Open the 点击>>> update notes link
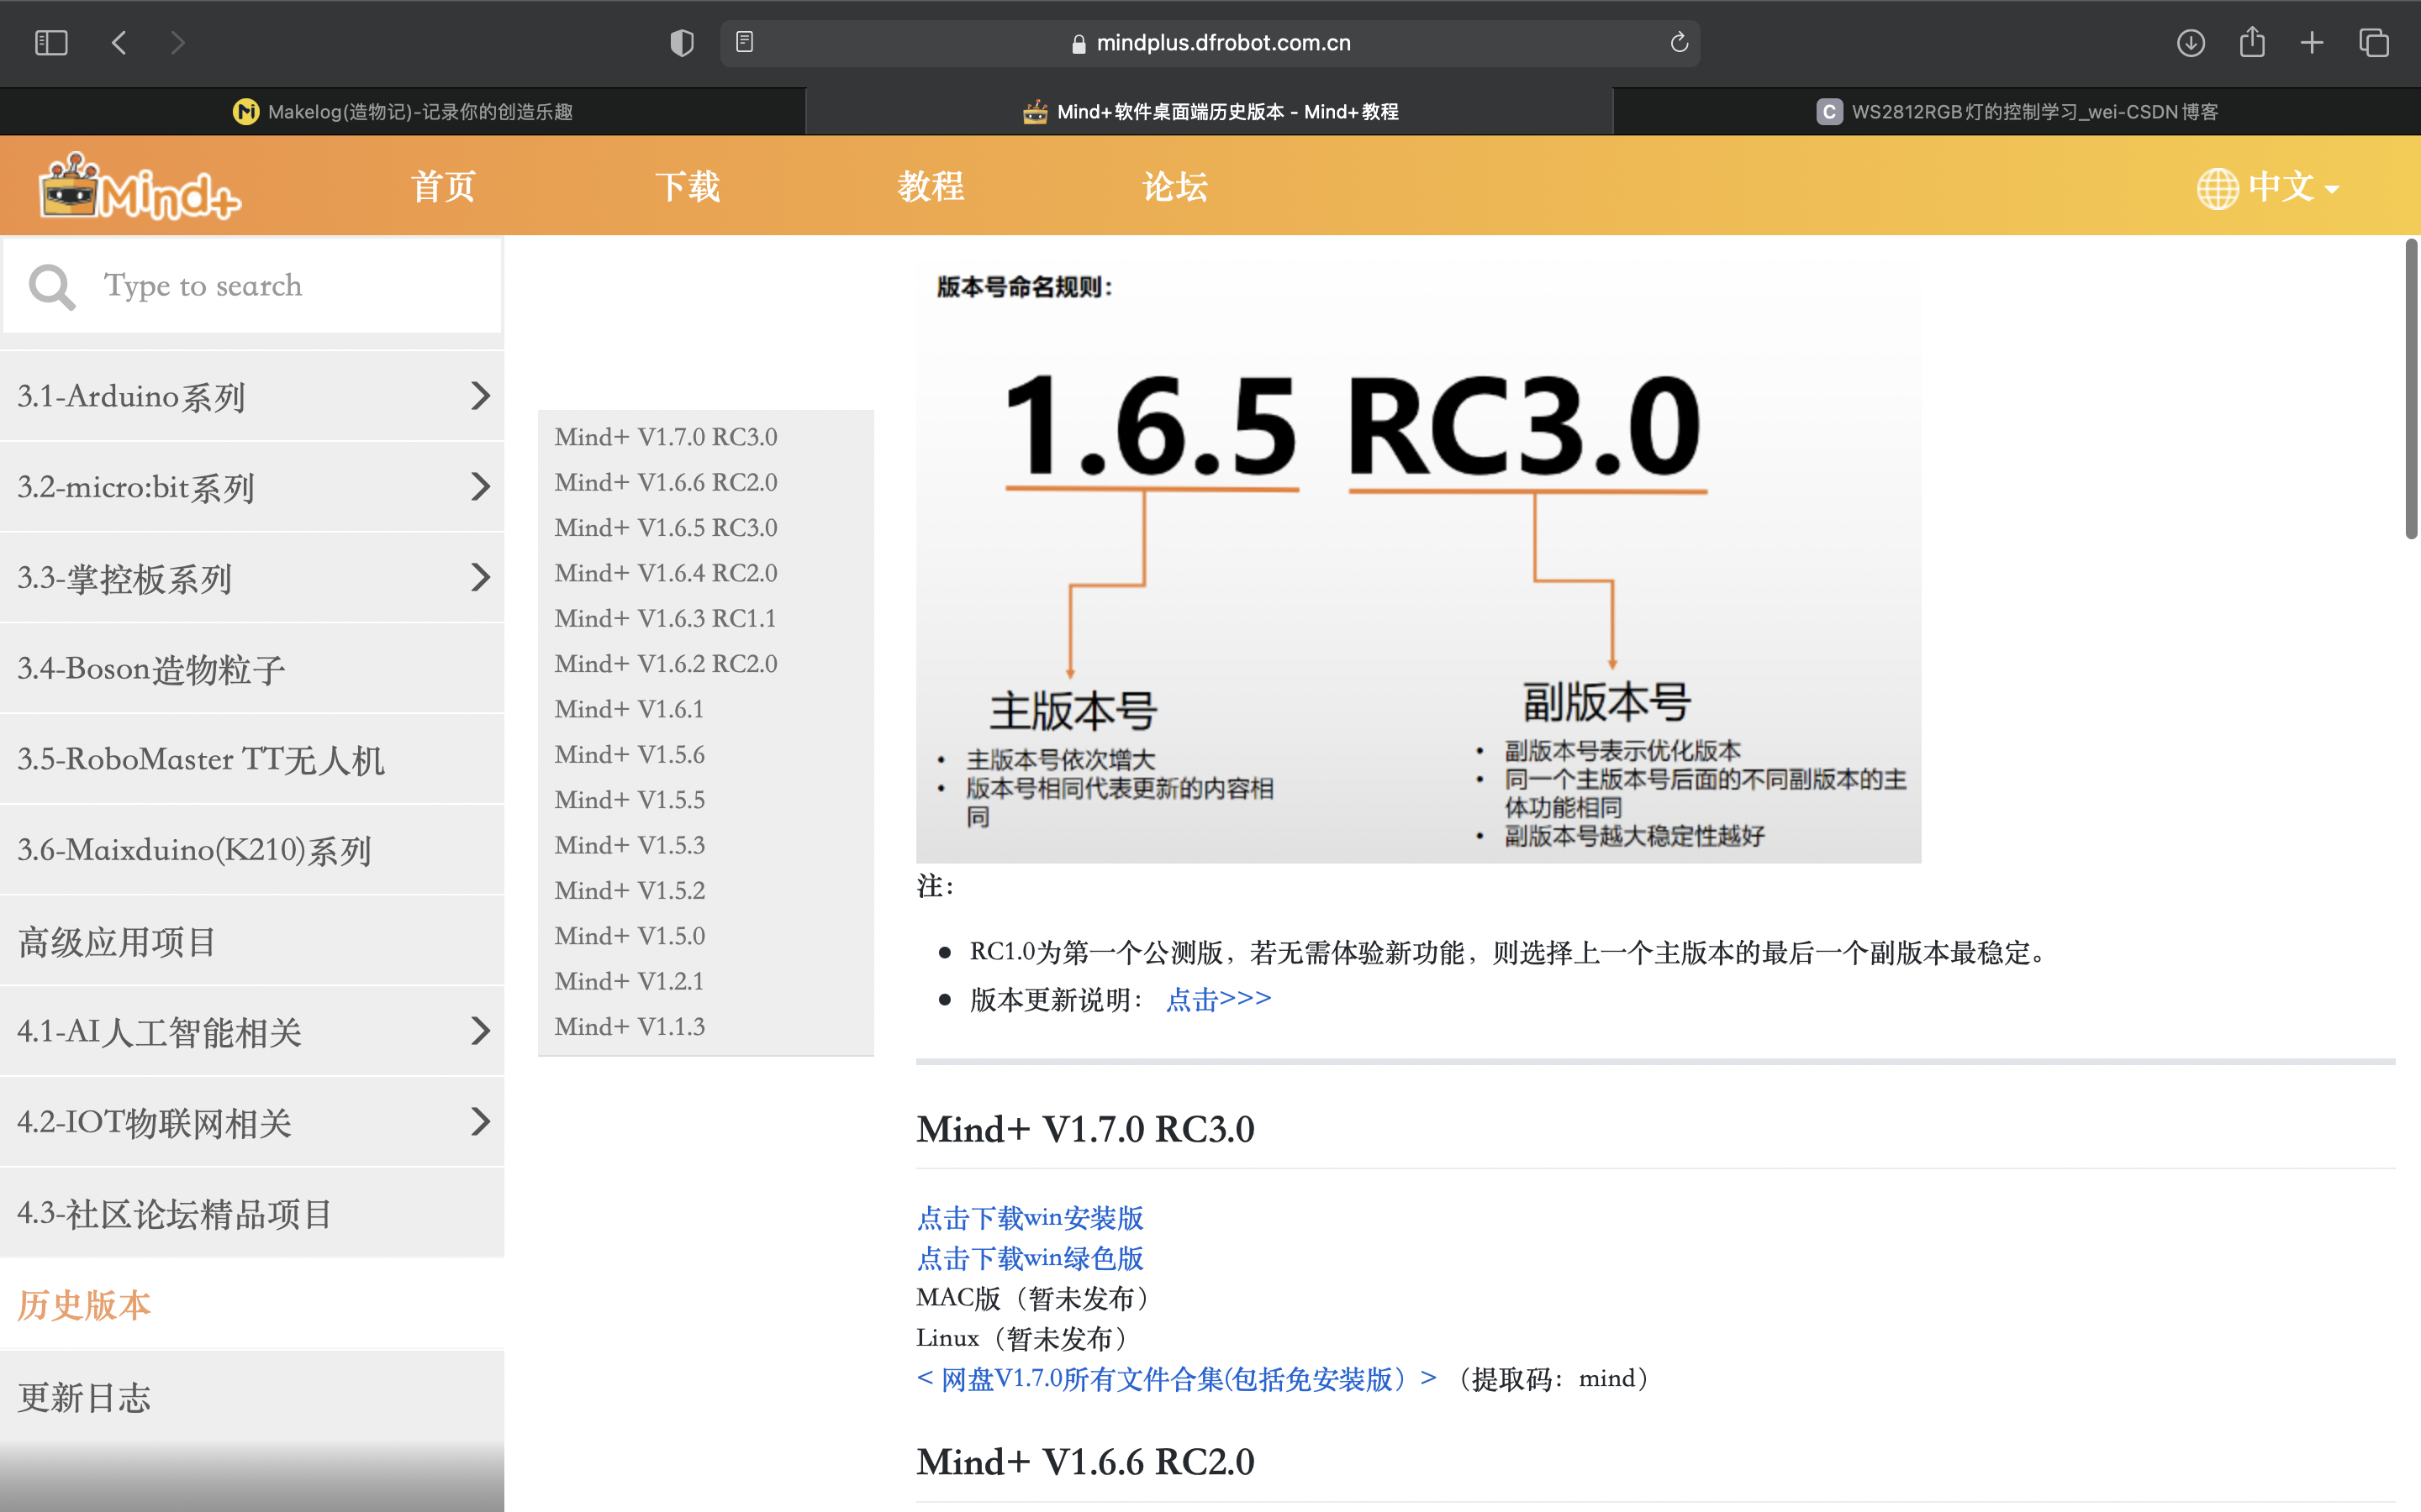Screen dimensions: 2421x1512 coord(1219,999)
